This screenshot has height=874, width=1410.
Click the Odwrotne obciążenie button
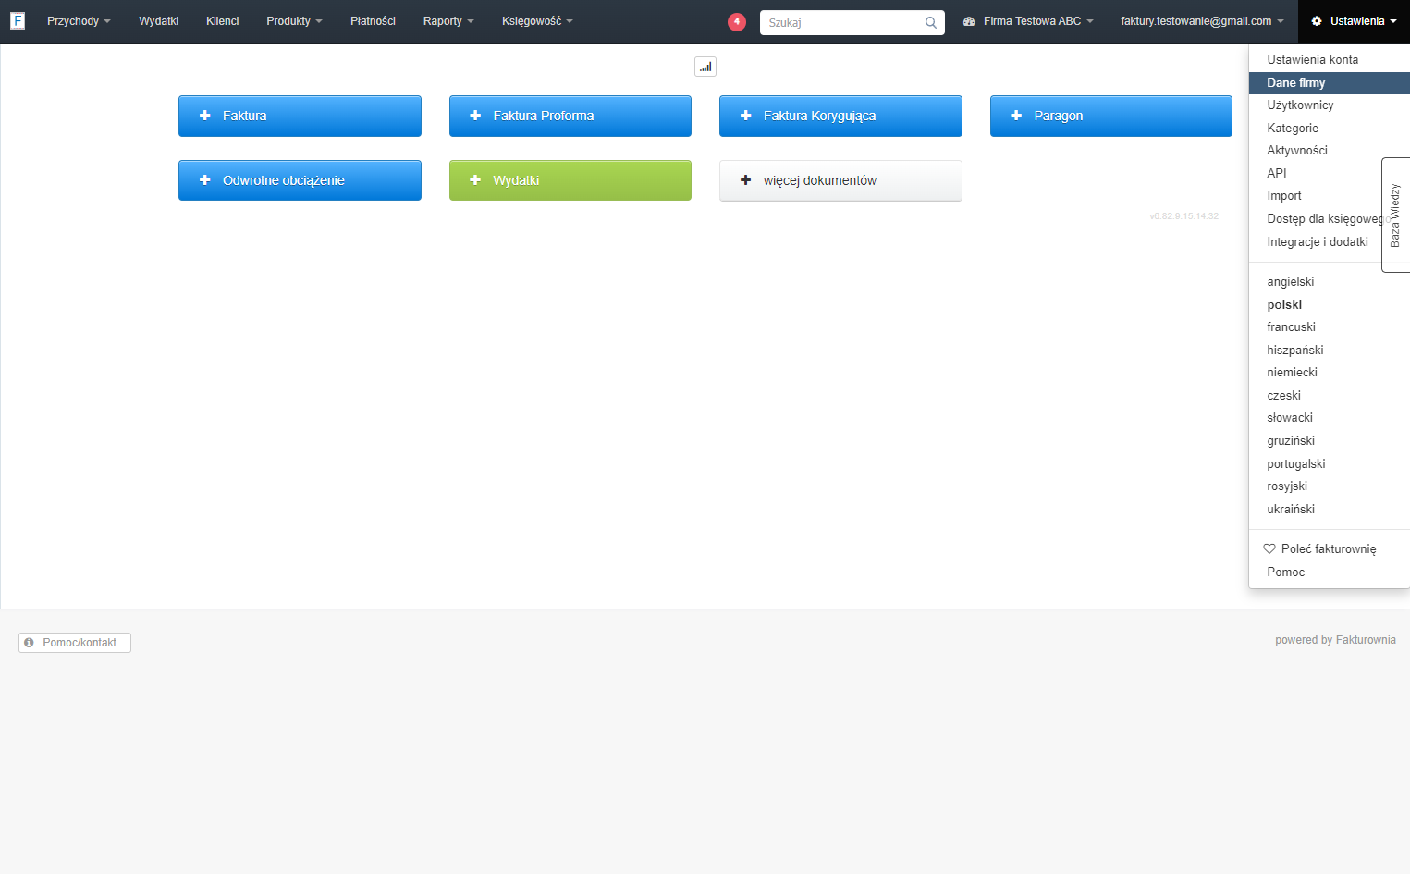300,180
